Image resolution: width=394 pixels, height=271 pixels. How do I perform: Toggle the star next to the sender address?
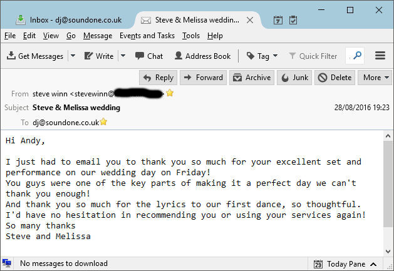coord(170,93)
